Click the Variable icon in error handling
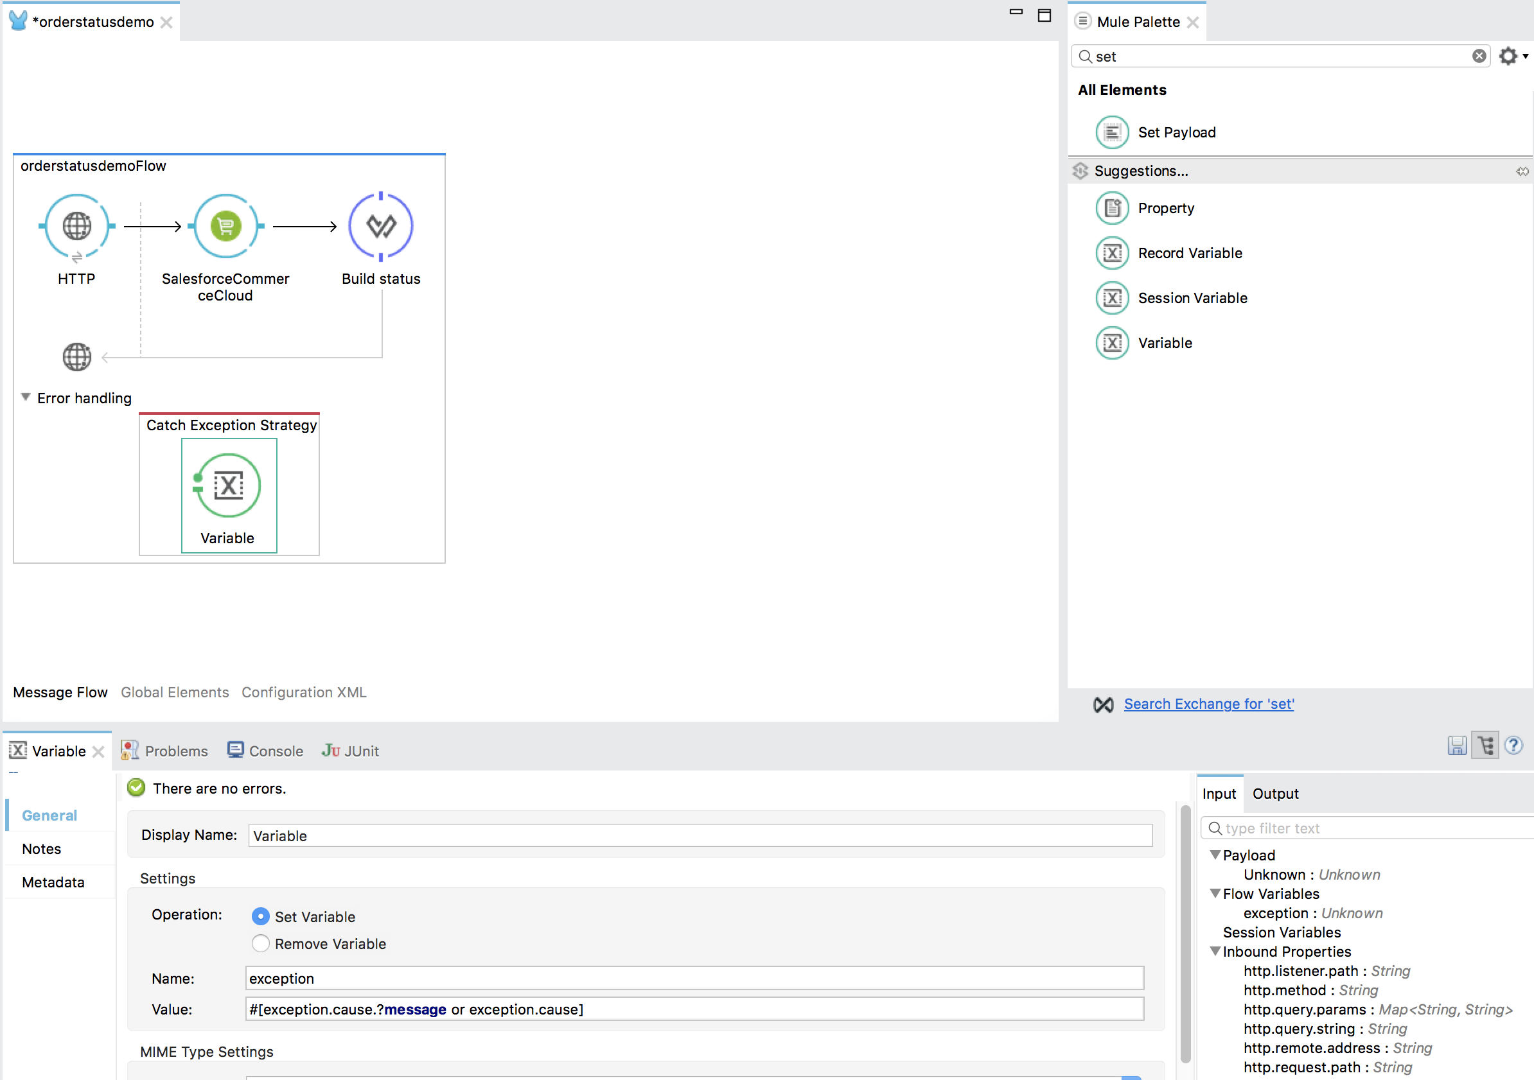 [x=228, y=485]
